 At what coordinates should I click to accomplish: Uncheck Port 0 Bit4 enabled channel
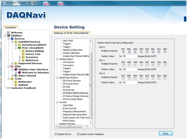point(141,52)
